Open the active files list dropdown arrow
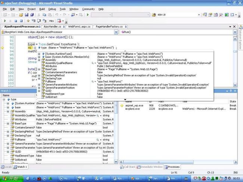 tap(230, 27)
